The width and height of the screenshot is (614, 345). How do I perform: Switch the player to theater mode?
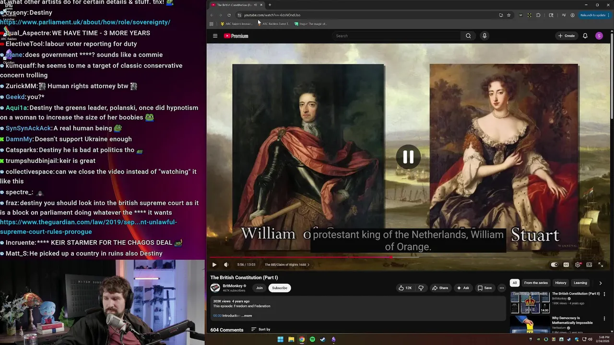click(589, 264)
